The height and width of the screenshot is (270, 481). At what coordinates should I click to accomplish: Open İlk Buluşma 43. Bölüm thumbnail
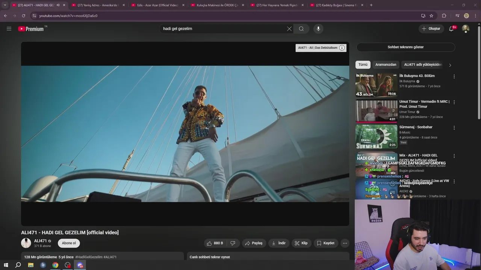[x=376, y=85]
